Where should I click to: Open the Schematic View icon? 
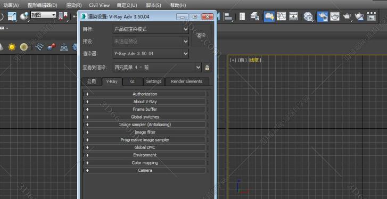click(293, 16)
